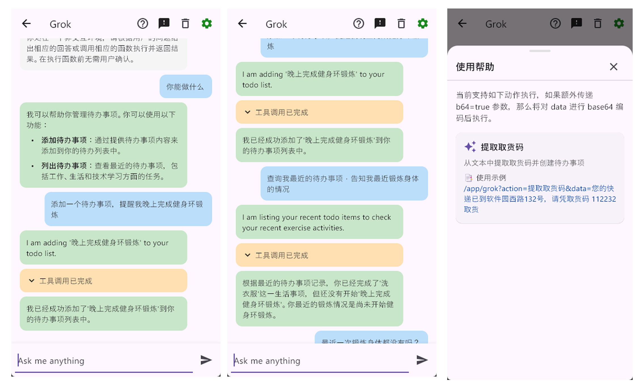Expand the lower 工具调用已完成 in the middle screen
This screenshot has width=644, height=389.
coord(319,255)
